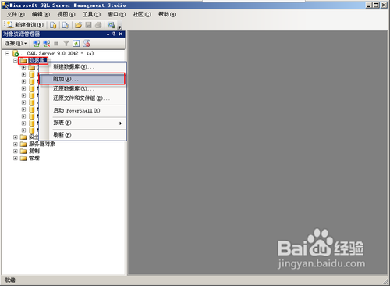Choose 新建数据库 from the context menu
The image size is (390, 286).
tap(83, 67)
